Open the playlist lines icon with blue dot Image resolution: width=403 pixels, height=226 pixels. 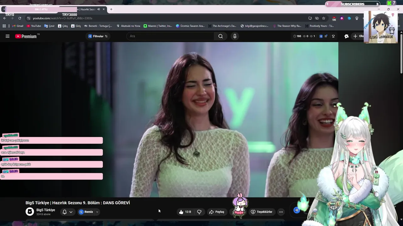tap(326, 36)
